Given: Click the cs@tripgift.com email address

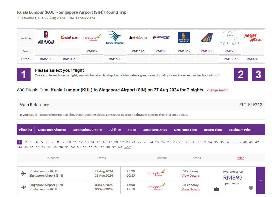Looking at the screenshot, I should click(x=136, y=115).
